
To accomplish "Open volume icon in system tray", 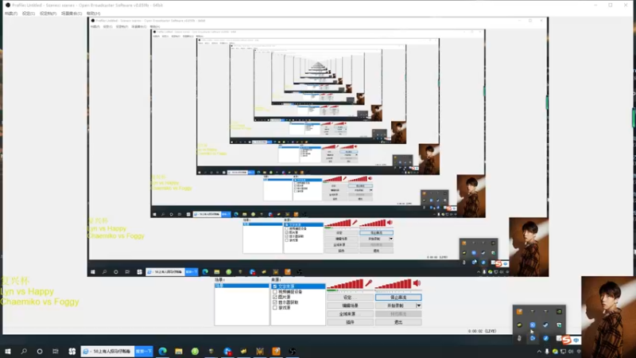I will coord(571,352).
